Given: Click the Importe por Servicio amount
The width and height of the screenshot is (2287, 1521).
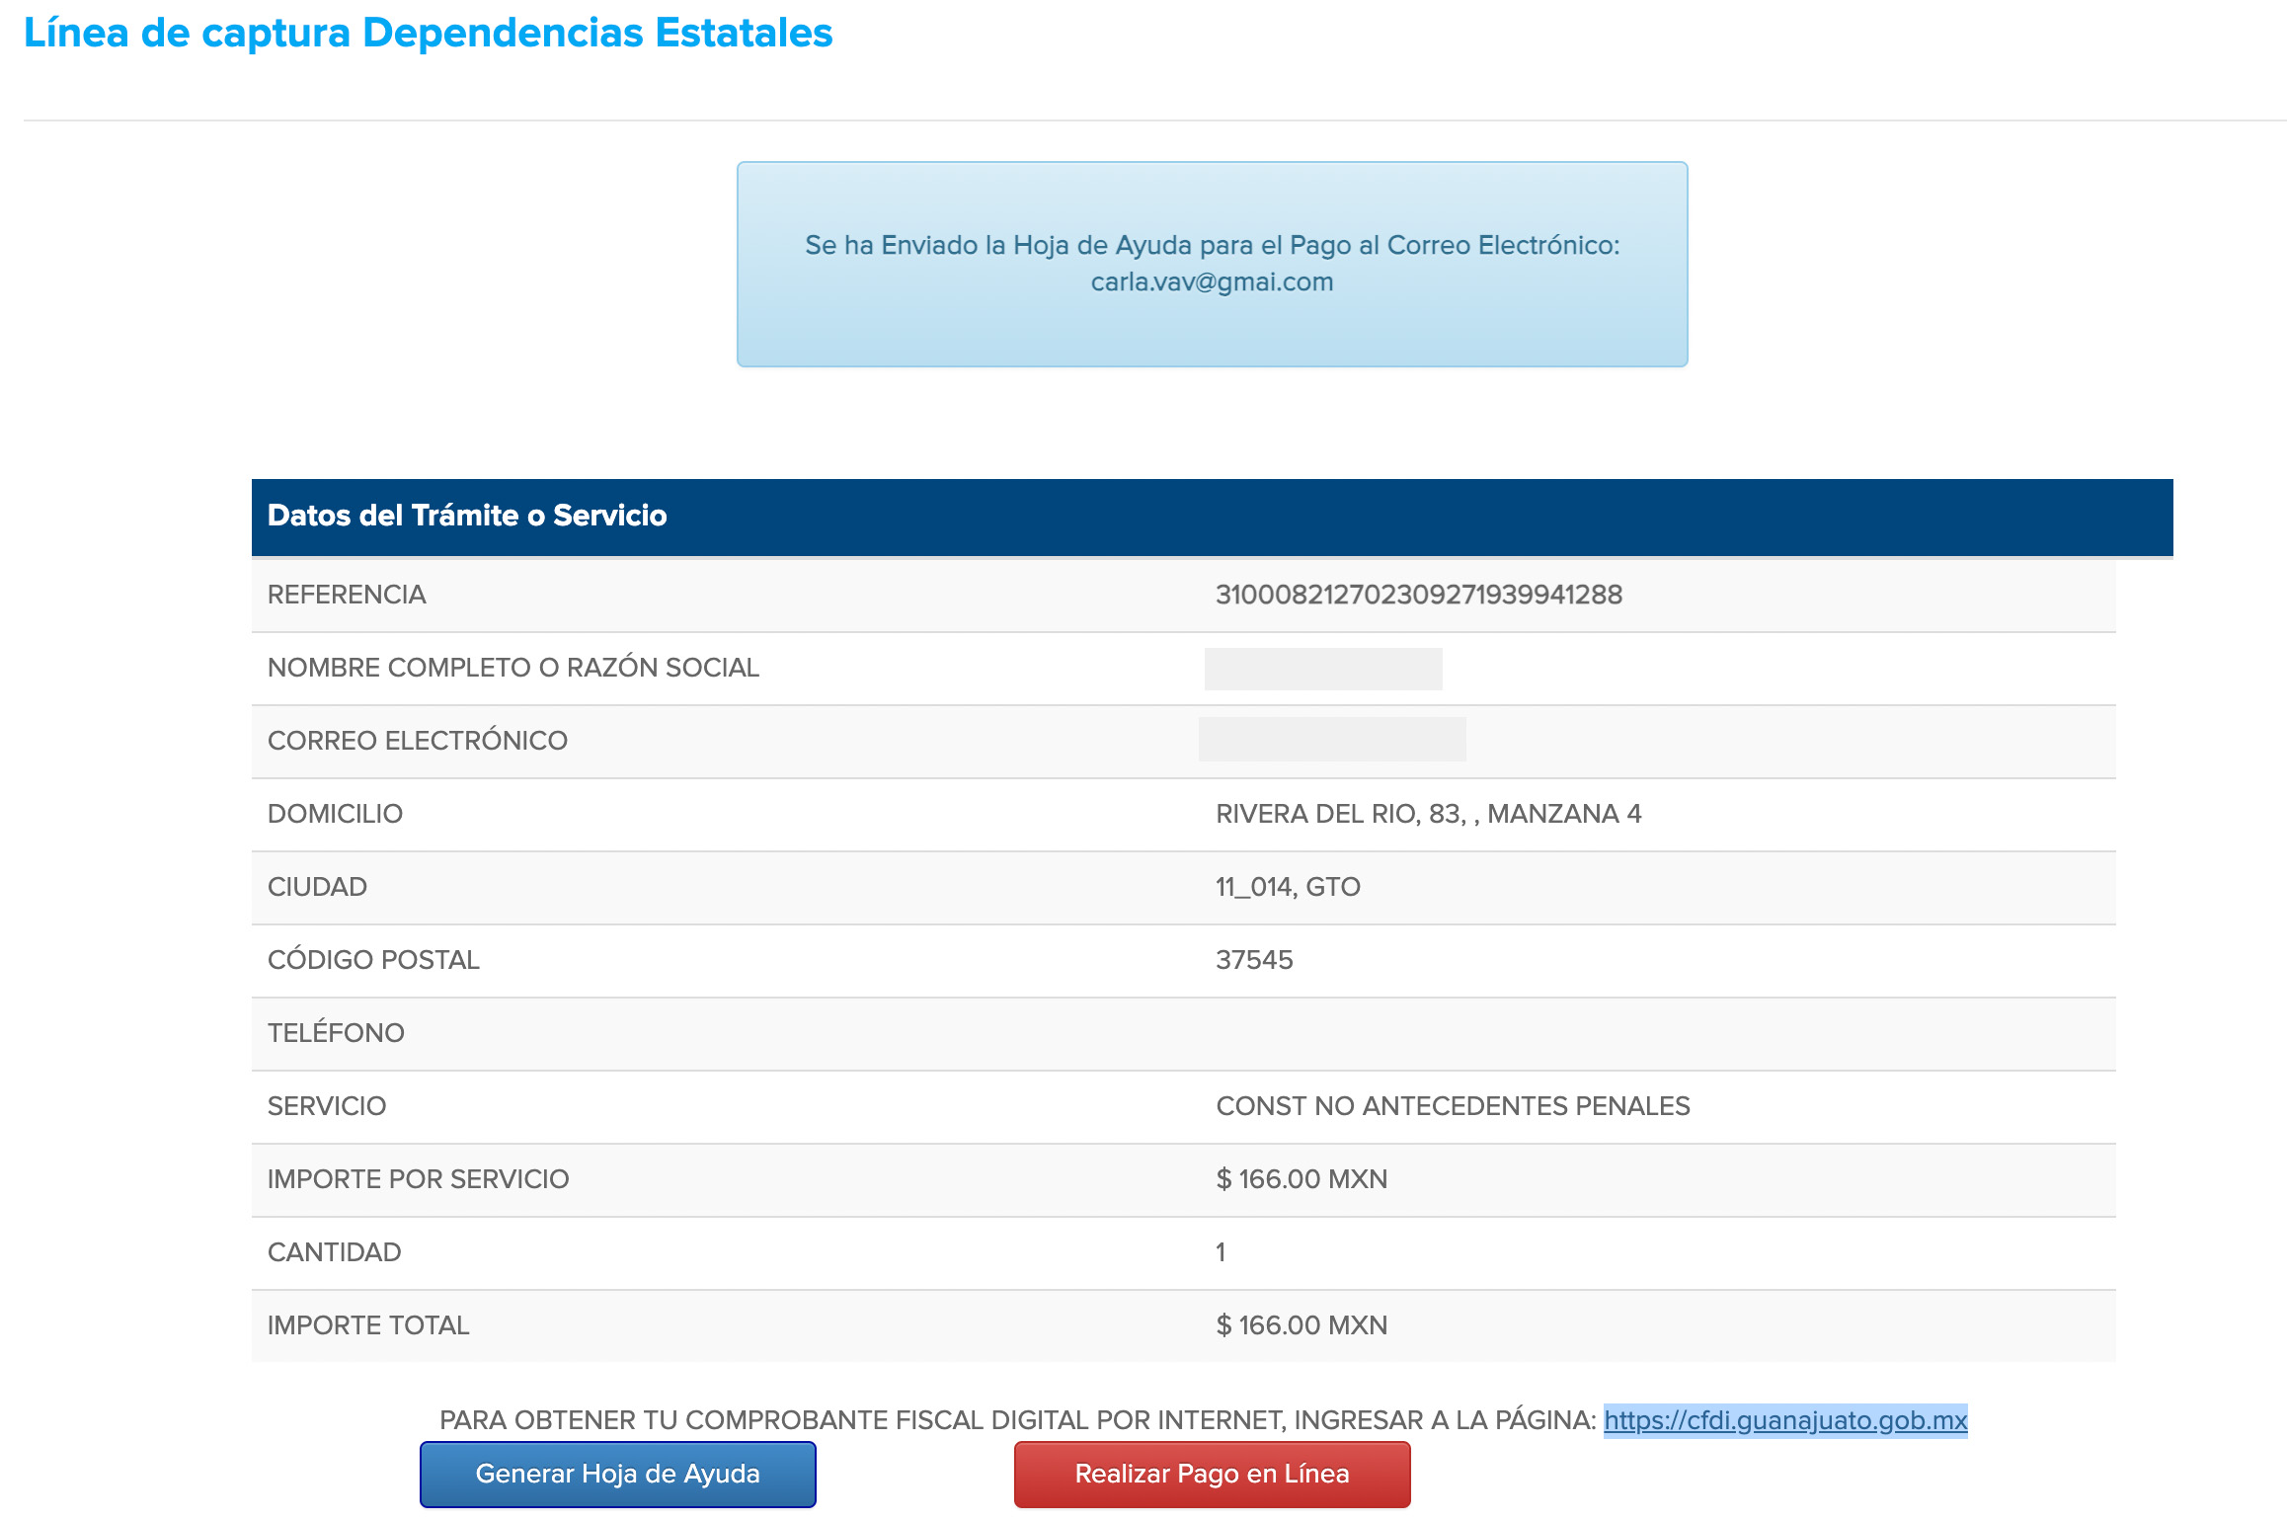Looking at the screenshot, I should point(1301,1179).
